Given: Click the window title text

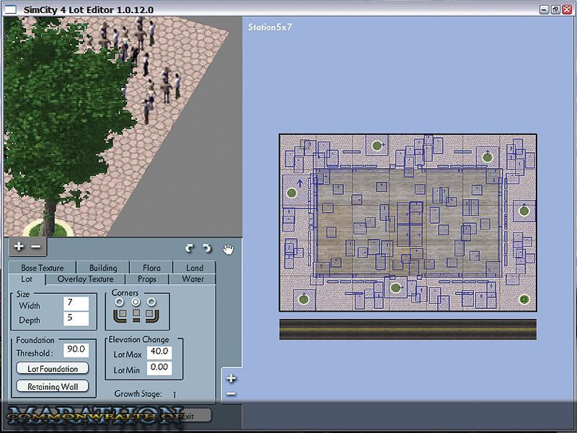Looking at the screenshot, I should (x=88, y=9).
